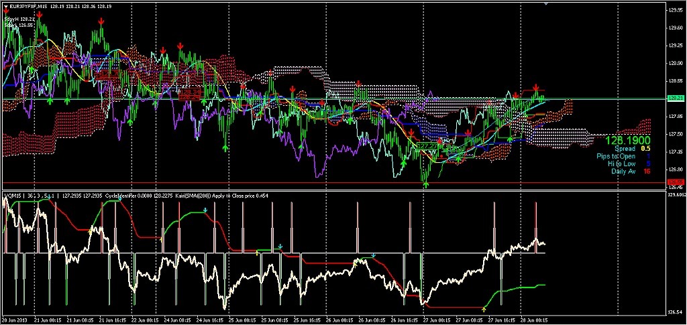
Task: Click the boxed 127.27 price label on the chart
Action: [427, 145]
